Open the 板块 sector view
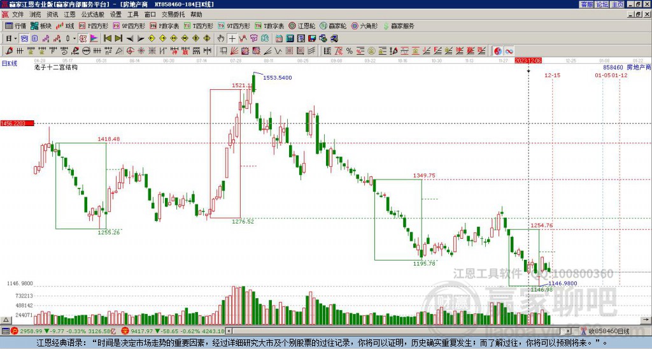This screenshot has width=652, height=349. click(x=41, y=25)
